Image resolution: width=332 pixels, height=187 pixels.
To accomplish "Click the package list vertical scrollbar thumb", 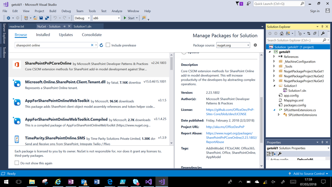I will click(x=171, y=64).
